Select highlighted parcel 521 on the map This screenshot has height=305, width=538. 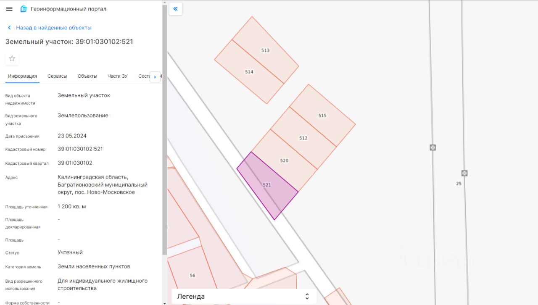pyautogui.click(x=267, y=185)
